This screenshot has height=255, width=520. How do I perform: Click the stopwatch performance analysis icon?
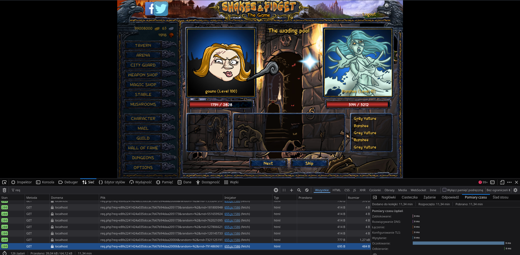click(x=4, y=253)
